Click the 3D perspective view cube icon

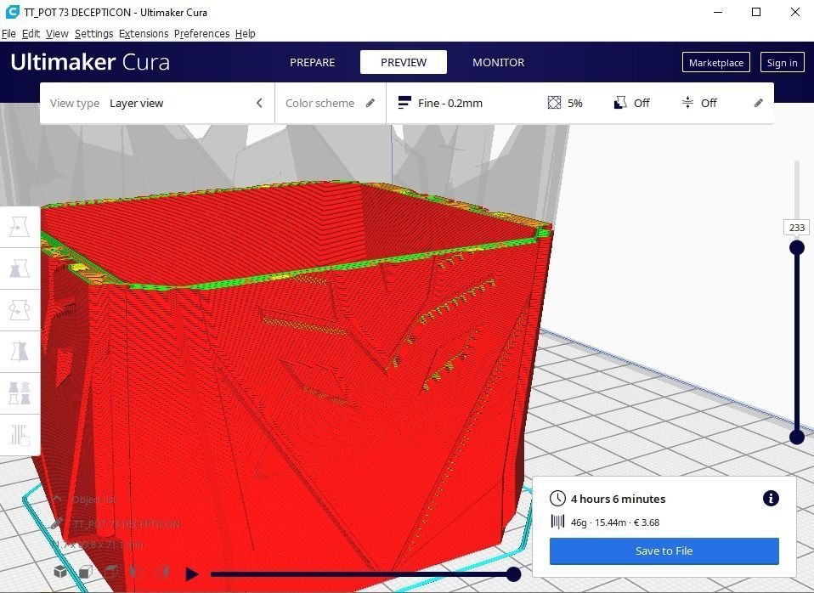tap(60, 572)
